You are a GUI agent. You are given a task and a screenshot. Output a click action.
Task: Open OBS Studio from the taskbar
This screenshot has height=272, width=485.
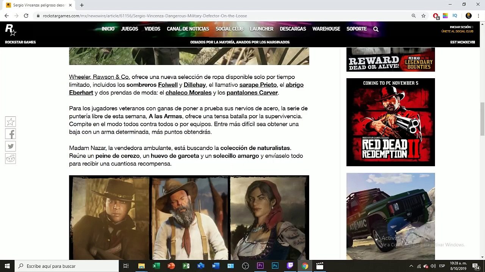pyautogui.click(x=245, y=266)
